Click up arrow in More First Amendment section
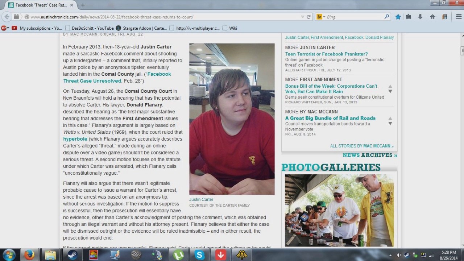 pyautogui.click(x=390, y=87)
